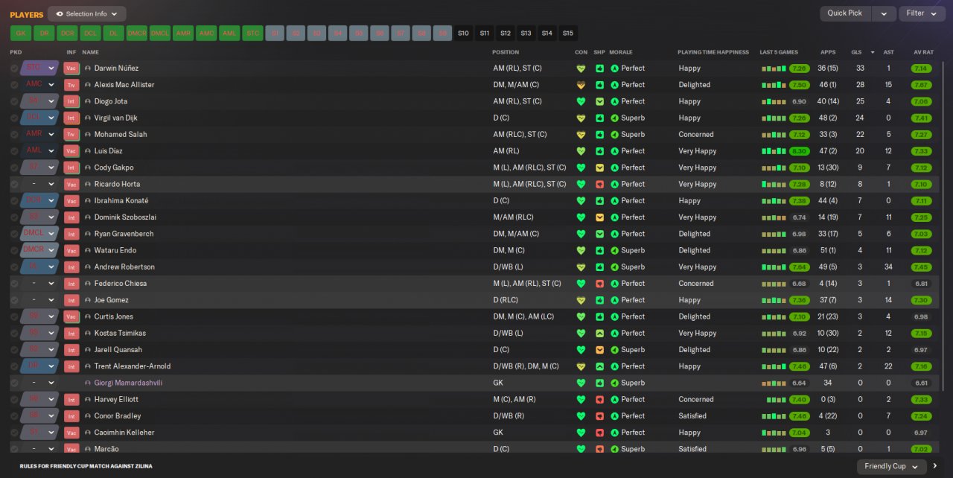This screenshot has height=478, width=953.
Task: Toggle the picked checkmark for Curtis Jones
Action: [x=14, y=316]
